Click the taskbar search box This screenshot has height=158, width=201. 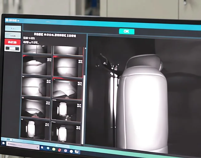[23, 145]
